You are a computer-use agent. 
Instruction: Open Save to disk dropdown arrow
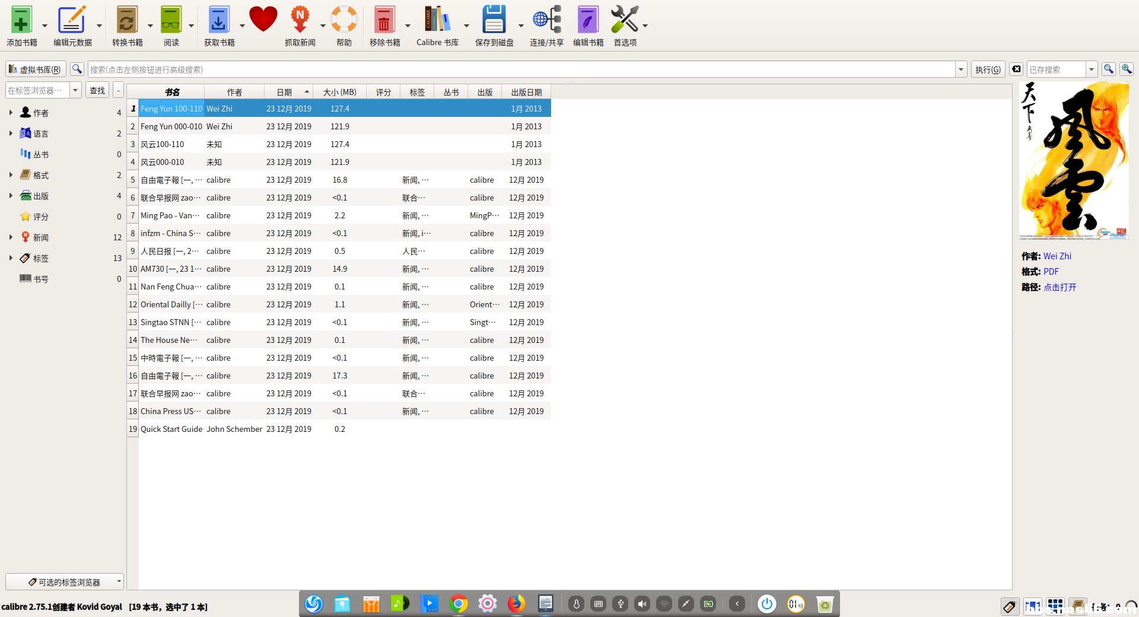[521, 26]
